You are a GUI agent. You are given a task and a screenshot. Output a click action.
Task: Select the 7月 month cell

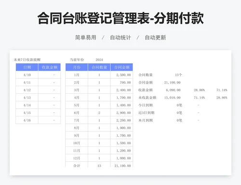tap(77, 120)
